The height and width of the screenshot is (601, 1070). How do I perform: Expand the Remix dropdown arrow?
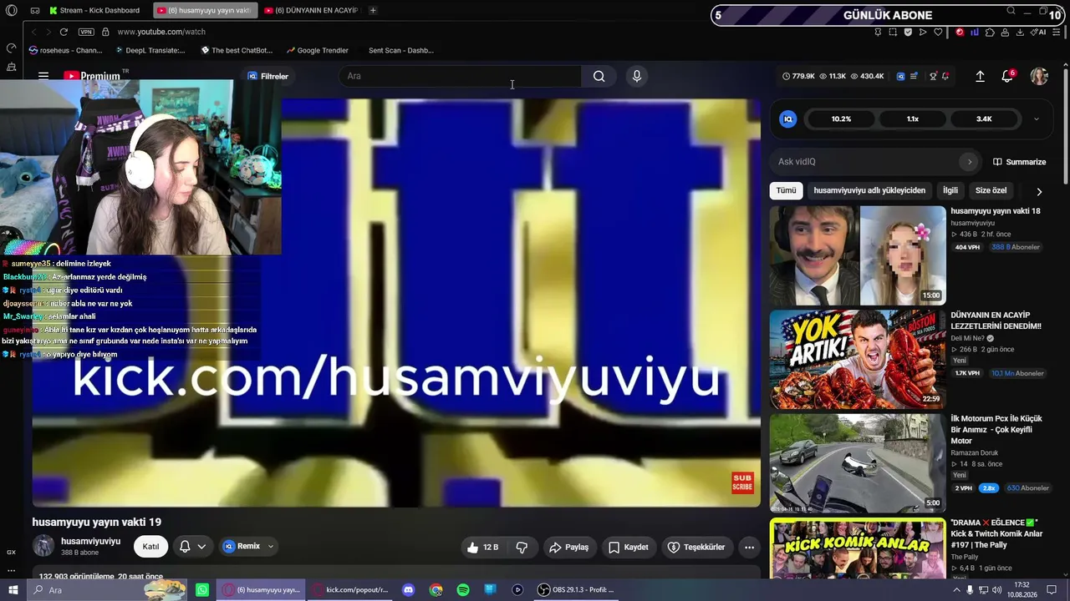coord(270,547)
